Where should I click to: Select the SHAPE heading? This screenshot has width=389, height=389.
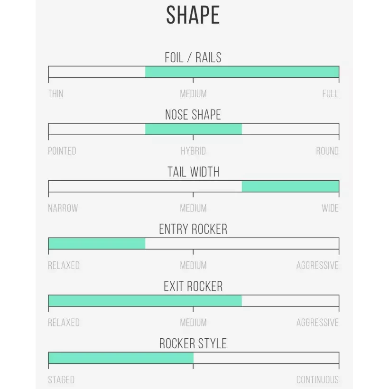tap(193, 16)
